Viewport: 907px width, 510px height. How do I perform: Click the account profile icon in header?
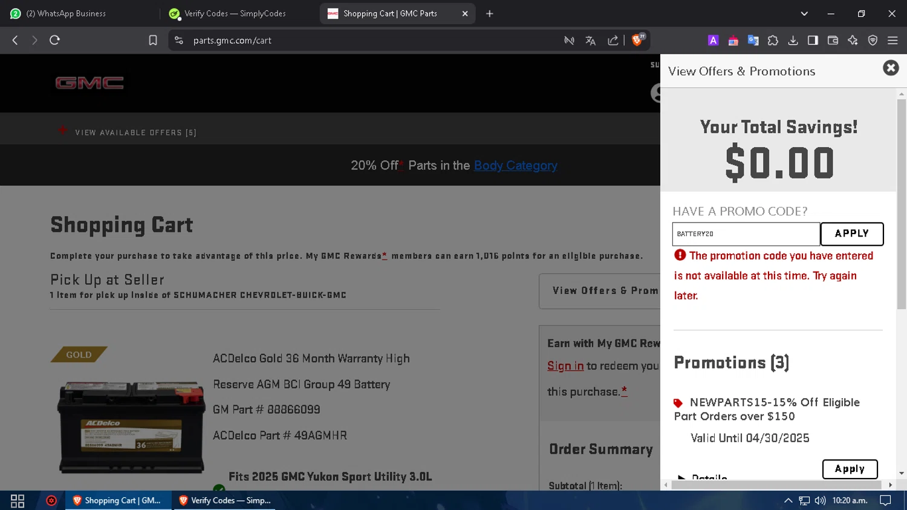tap(655, 93)
